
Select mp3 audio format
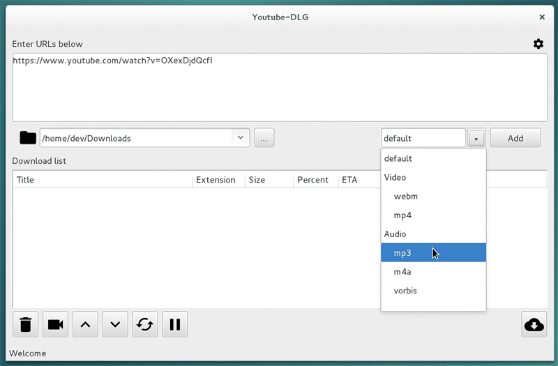pyautogui.click(x=402, y=253)
